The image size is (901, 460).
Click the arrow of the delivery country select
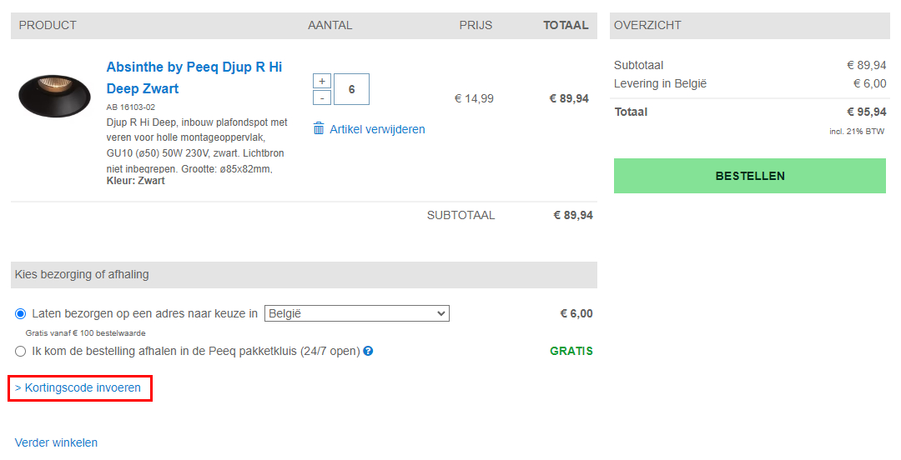[x=441, y=314]
